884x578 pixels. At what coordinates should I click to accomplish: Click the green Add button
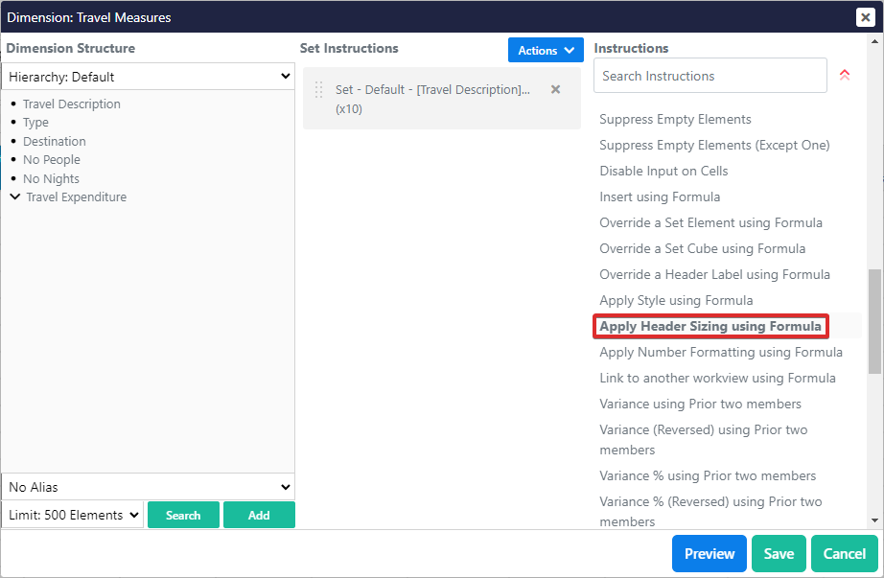point(259,515)
